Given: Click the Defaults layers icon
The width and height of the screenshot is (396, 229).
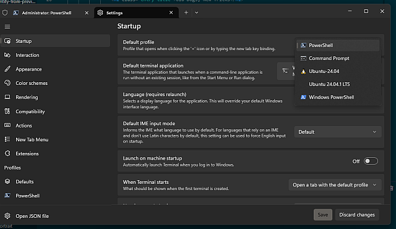Looking at the screenshot, I should tap(7, 181).
